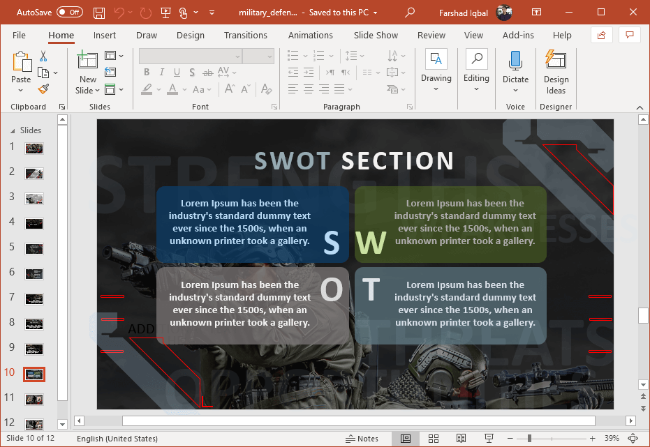Switch to Slide Sorter view
The image size is (650, 447).
click(433, 439)
